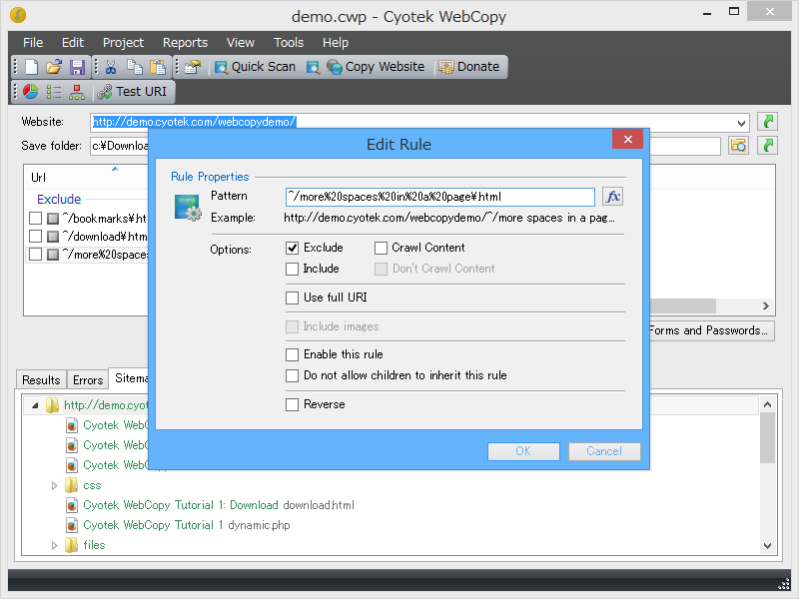
Task: Save project using the floppy disk icon
Action: [78, 67]
